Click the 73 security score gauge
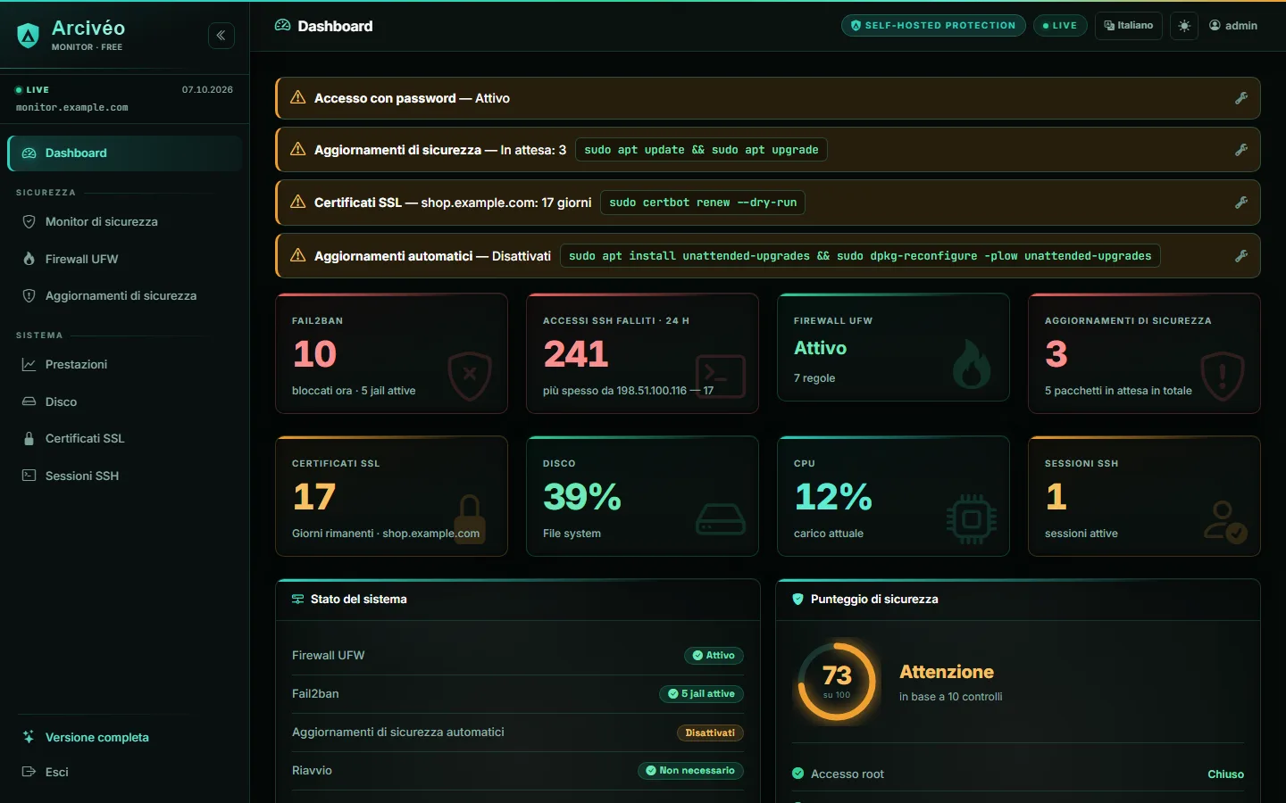Viewport: 1286px width, 803px height. [837, 682]
